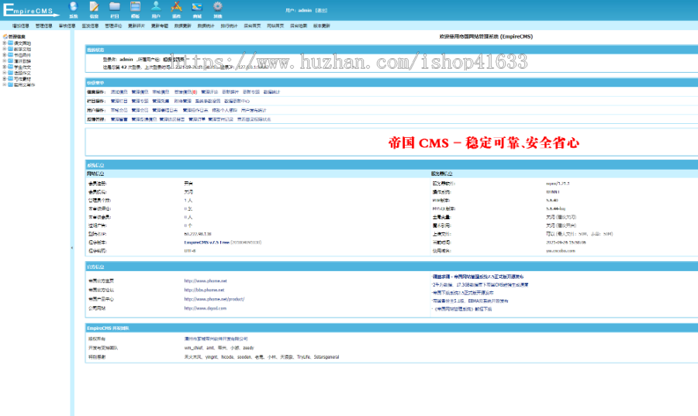Open the first news link about 7.5 open-source release

[478, 277]
